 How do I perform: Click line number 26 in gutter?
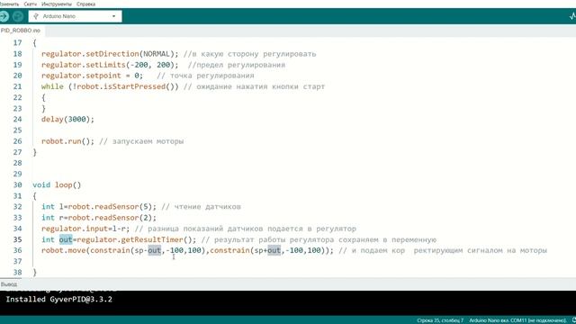[17, 141]
